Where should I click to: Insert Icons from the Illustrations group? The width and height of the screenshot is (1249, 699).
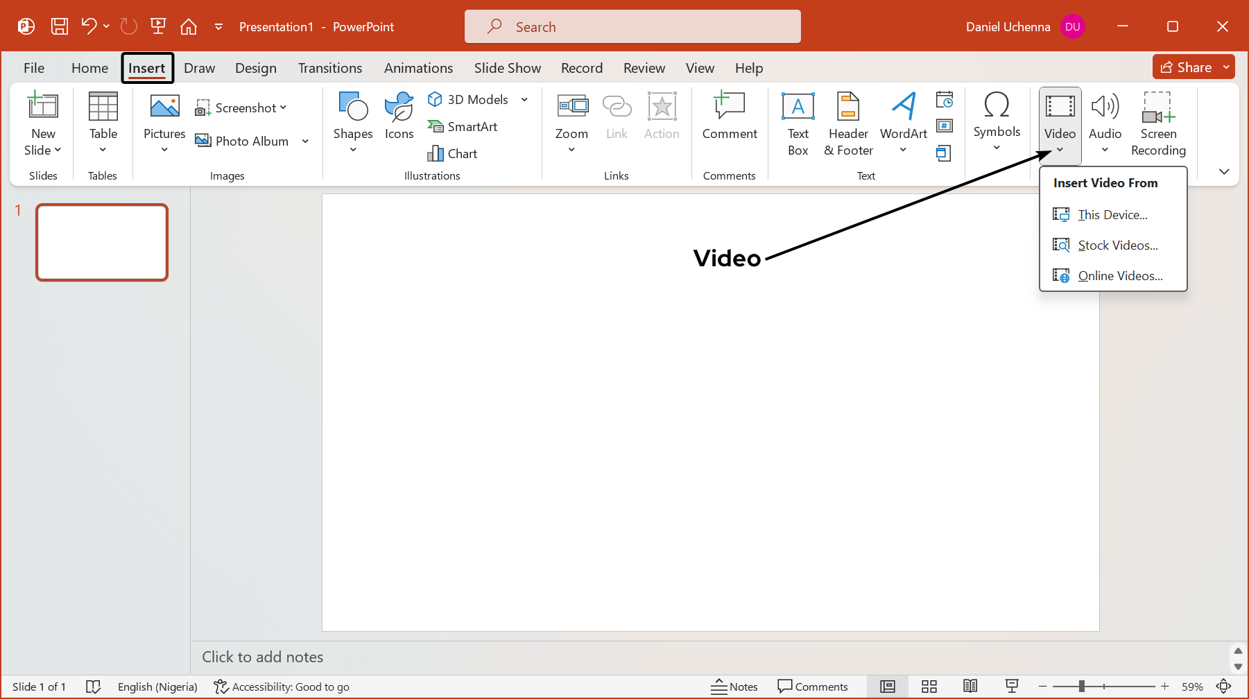pyautogui.click(x=399, y=121)
